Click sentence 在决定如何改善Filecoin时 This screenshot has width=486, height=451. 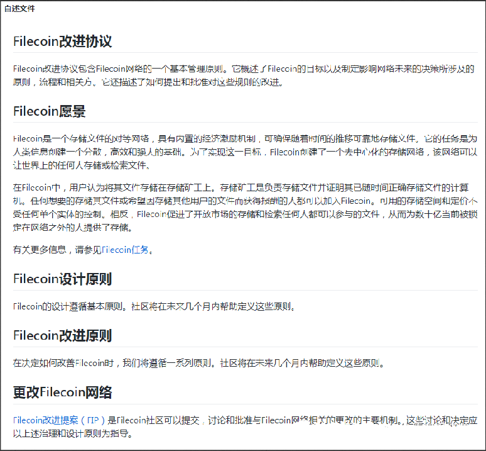click(114, 363)
